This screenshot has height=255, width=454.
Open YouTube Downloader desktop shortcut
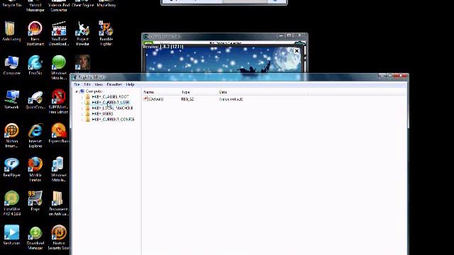[59, 33]
